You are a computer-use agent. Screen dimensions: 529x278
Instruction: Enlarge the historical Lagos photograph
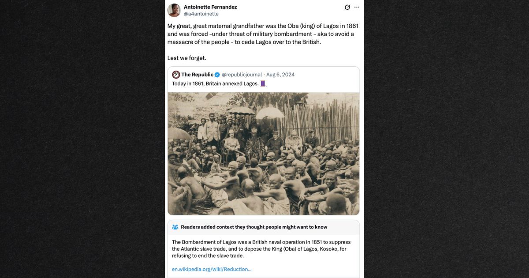pos(263,154)
